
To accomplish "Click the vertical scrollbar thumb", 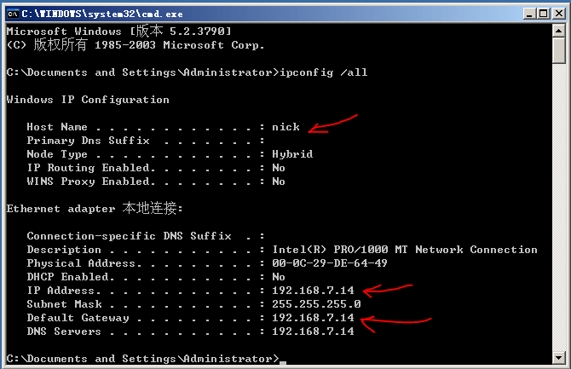I will [x=559, y=51].
